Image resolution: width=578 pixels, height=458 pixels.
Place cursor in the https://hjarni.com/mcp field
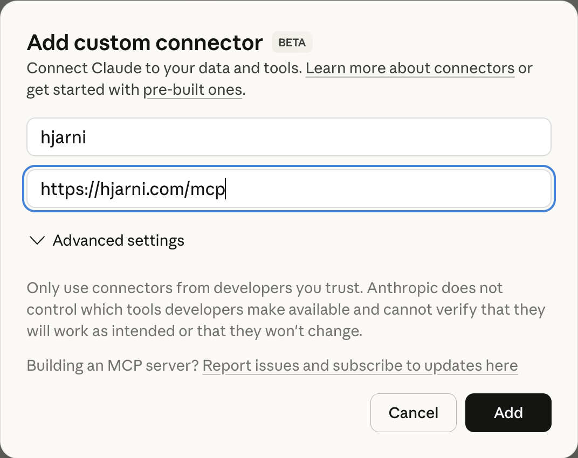tap(289, 189)
